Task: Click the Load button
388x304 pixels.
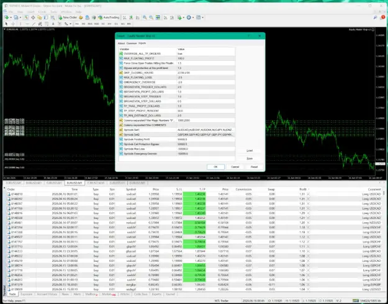Action: coord(250,151)
